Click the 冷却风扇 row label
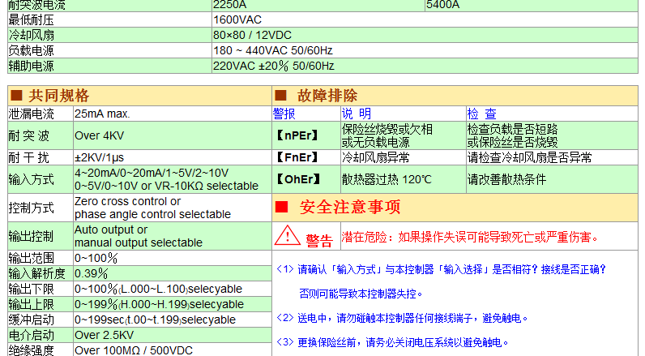The width and height of the screenshot is (645, 356). (x=31, y=36)
